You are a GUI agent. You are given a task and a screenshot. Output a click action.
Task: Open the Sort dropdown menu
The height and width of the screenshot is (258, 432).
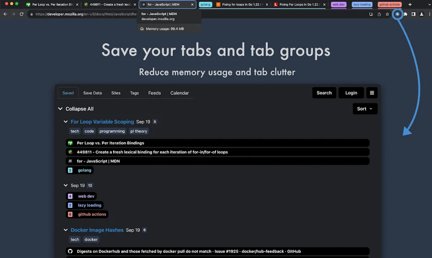364,109
